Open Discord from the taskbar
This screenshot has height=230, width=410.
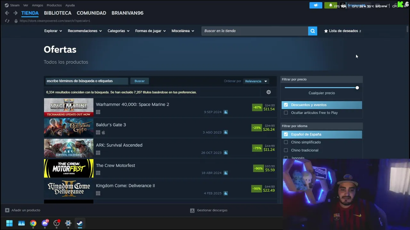coord(45,223)
